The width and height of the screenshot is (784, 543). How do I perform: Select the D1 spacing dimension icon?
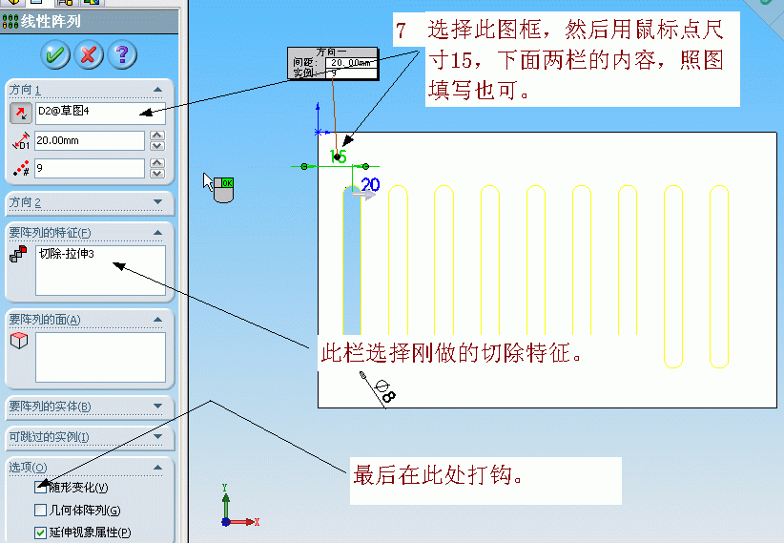[x=21, y=141]
